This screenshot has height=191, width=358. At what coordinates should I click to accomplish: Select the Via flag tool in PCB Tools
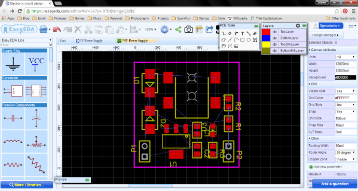[236, 34]
